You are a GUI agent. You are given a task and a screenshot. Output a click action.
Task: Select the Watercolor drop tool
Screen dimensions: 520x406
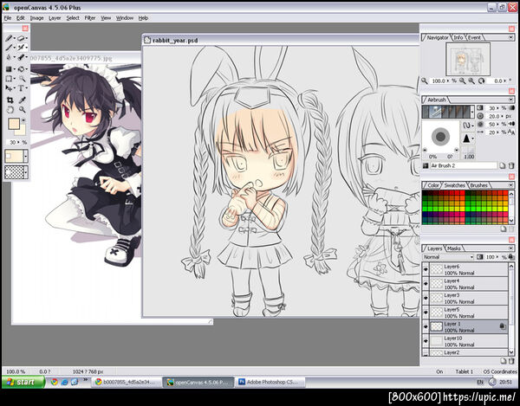(10, 57)
